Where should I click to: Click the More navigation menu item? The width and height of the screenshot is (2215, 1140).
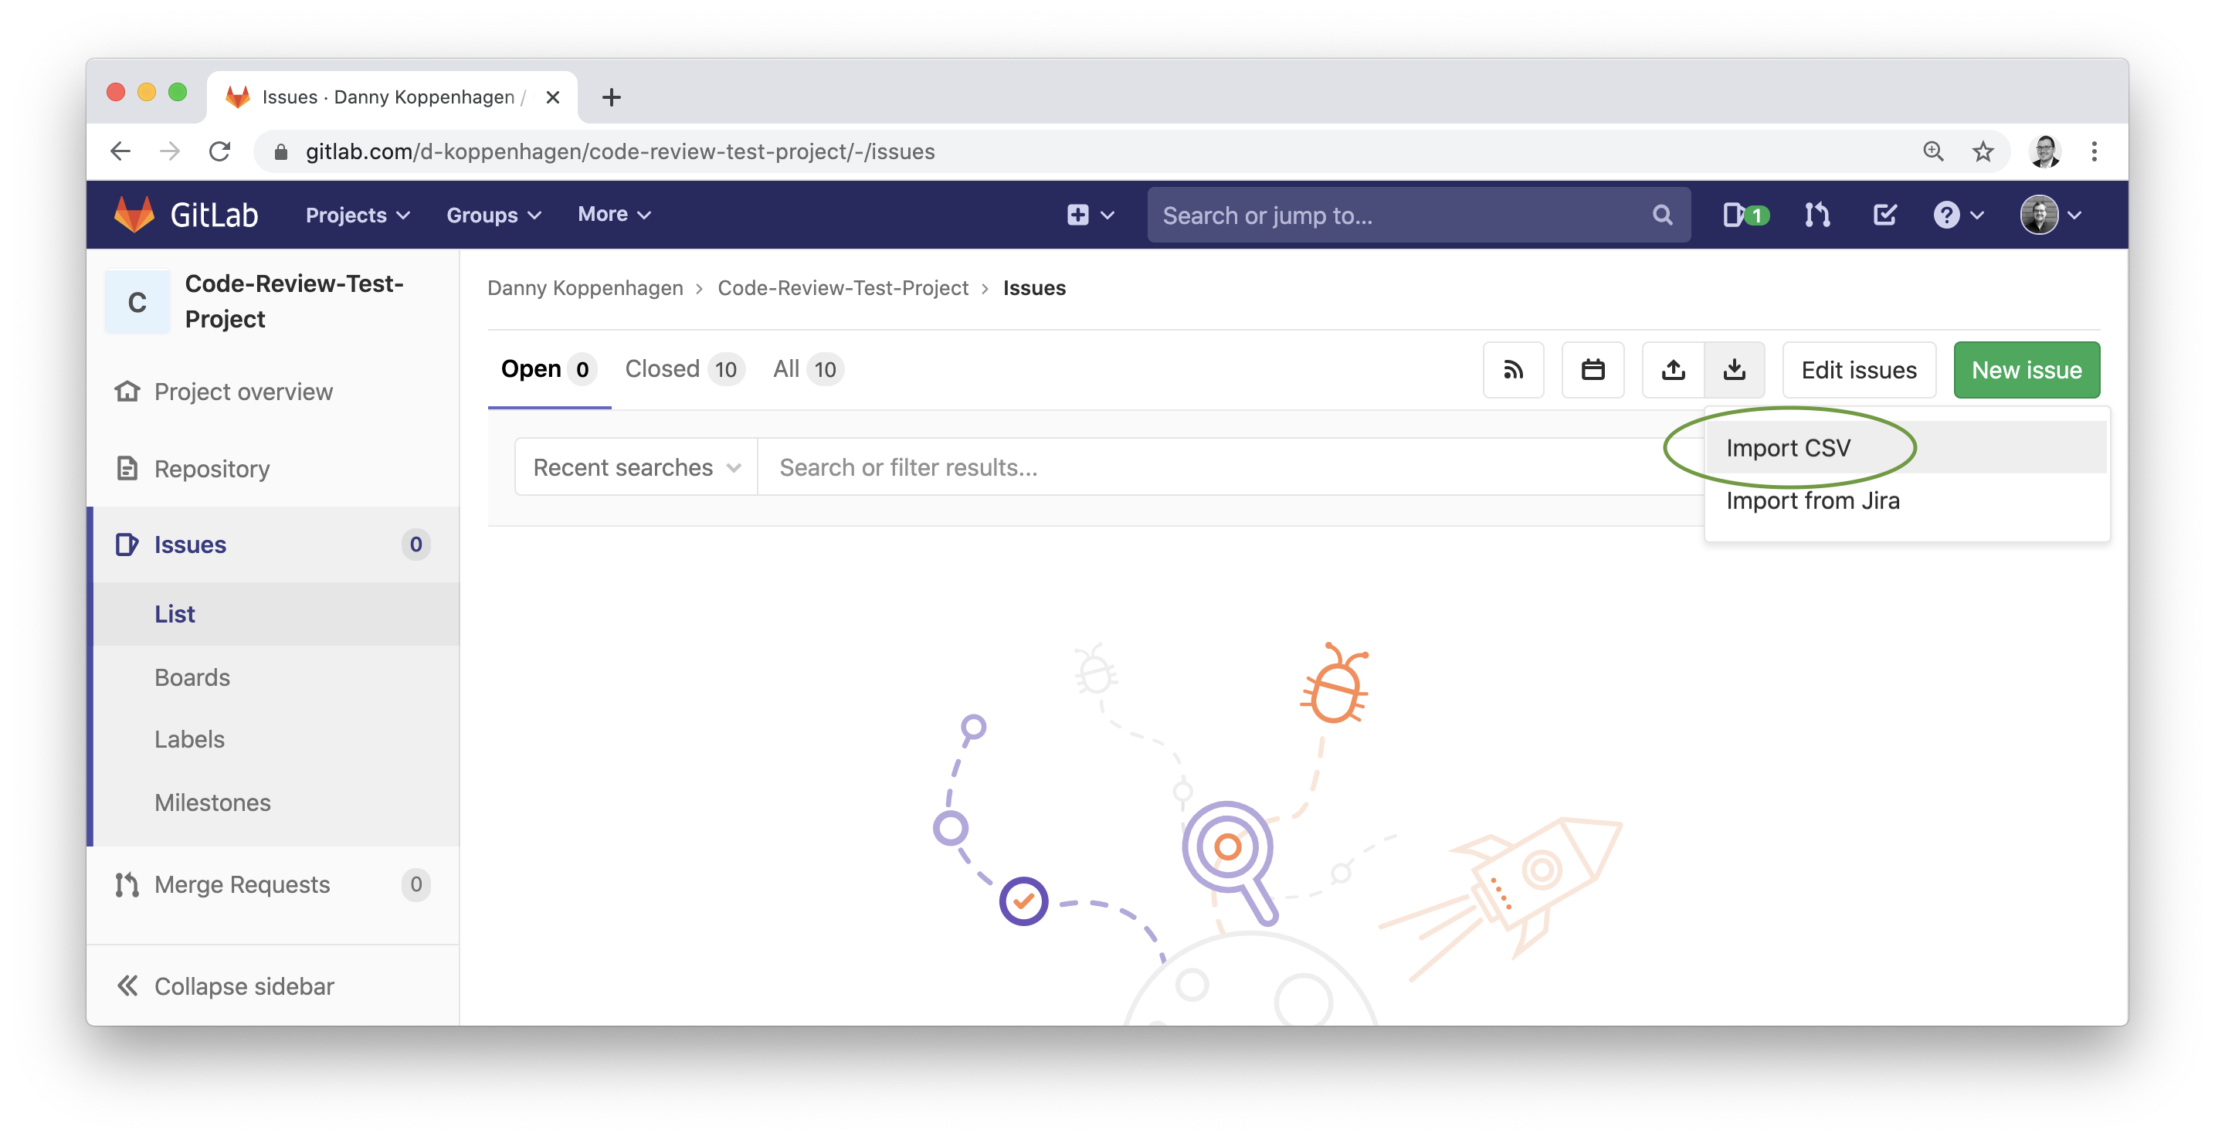pos(612,214)
